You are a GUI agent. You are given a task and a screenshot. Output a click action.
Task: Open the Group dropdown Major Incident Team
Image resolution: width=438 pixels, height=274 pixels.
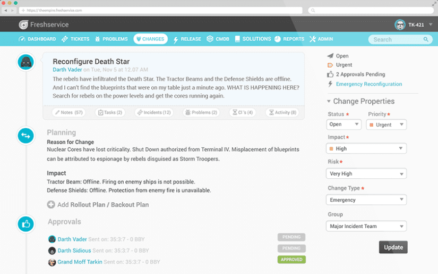click(366, 226)
